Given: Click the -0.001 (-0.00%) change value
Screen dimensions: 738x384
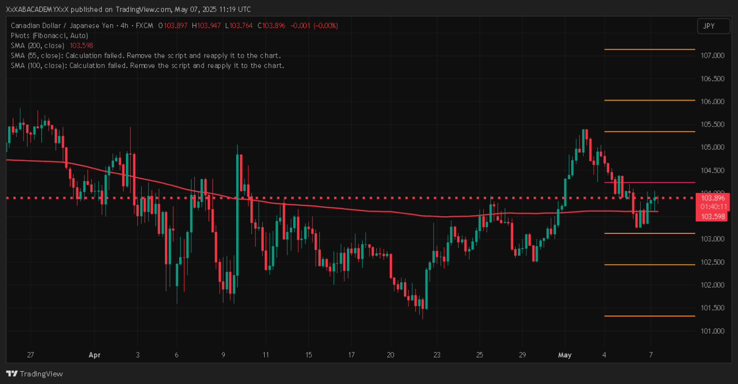Looking at the screenshot, I should (314, 26).
